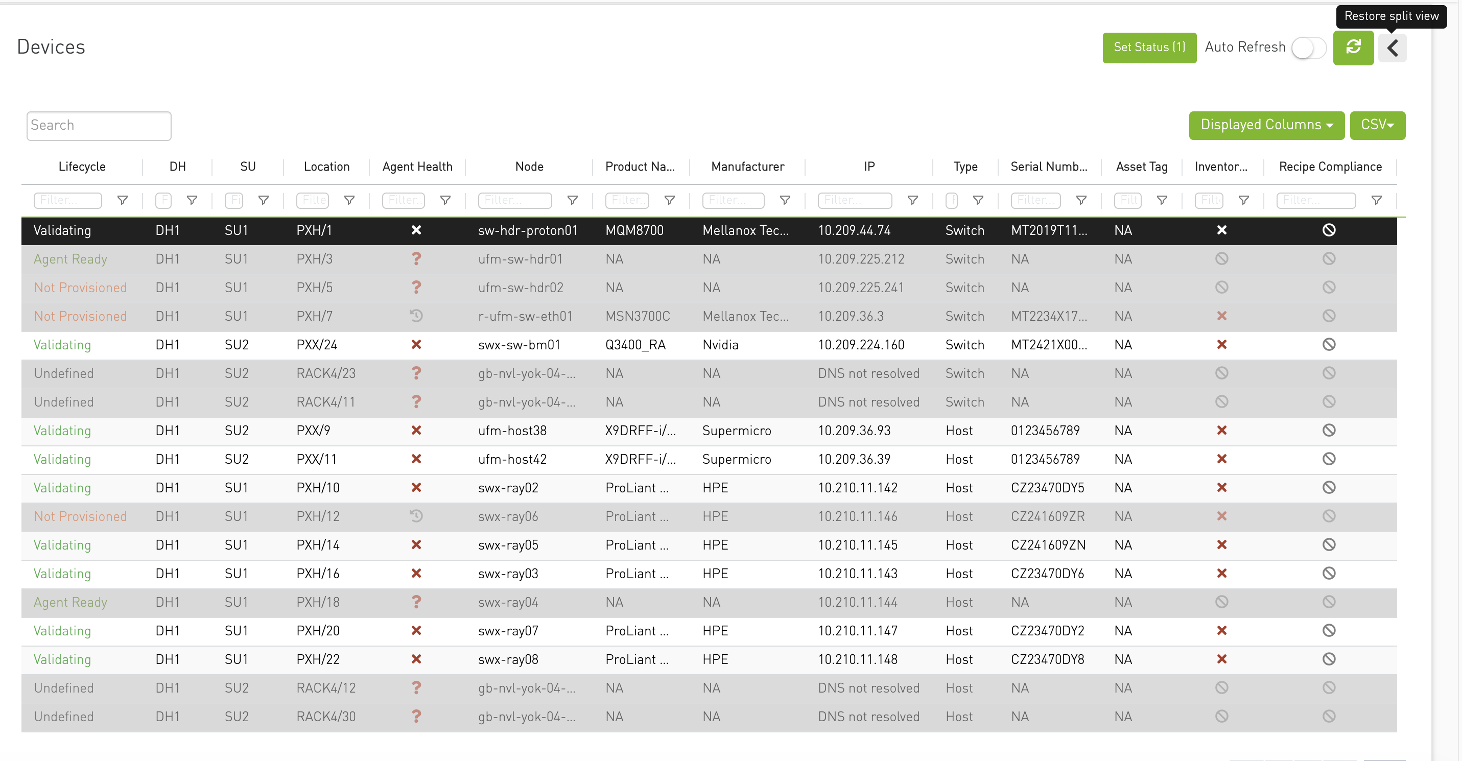The height and width of the screenshot is (761, 1462).
Task: Click product name MSN3700C
Action: [638, 316]
